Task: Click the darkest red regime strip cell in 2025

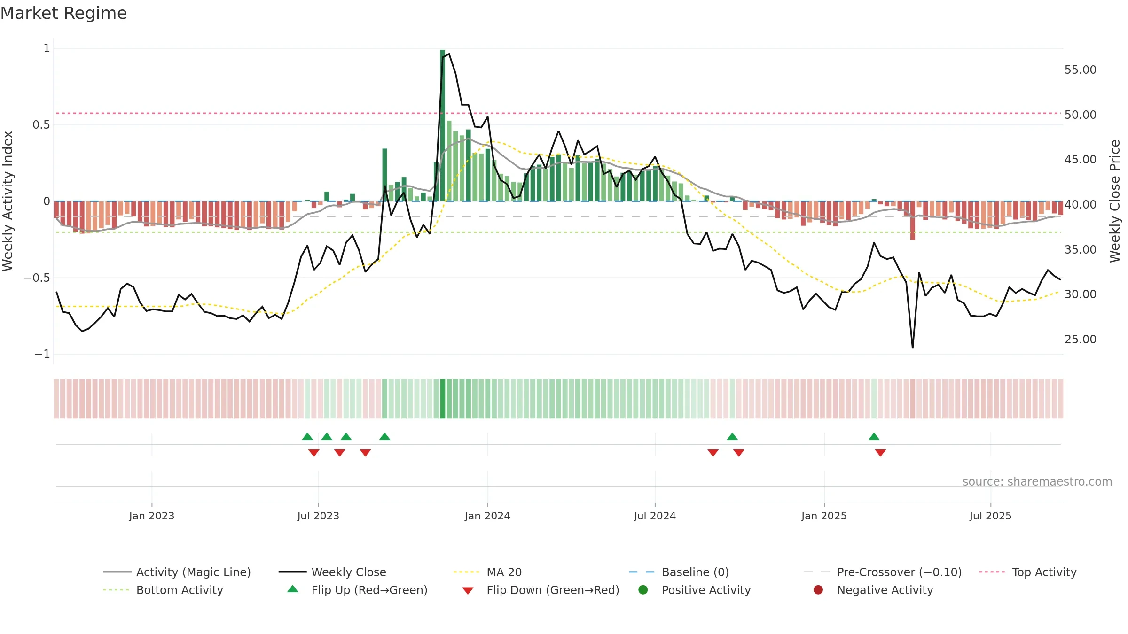Action: [x=913, y=399]
